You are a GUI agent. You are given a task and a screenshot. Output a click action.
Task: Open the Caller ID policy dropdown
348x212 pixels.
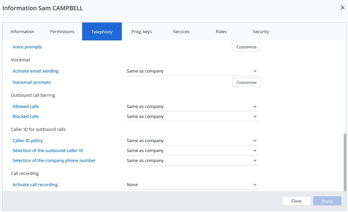point(193,141)
